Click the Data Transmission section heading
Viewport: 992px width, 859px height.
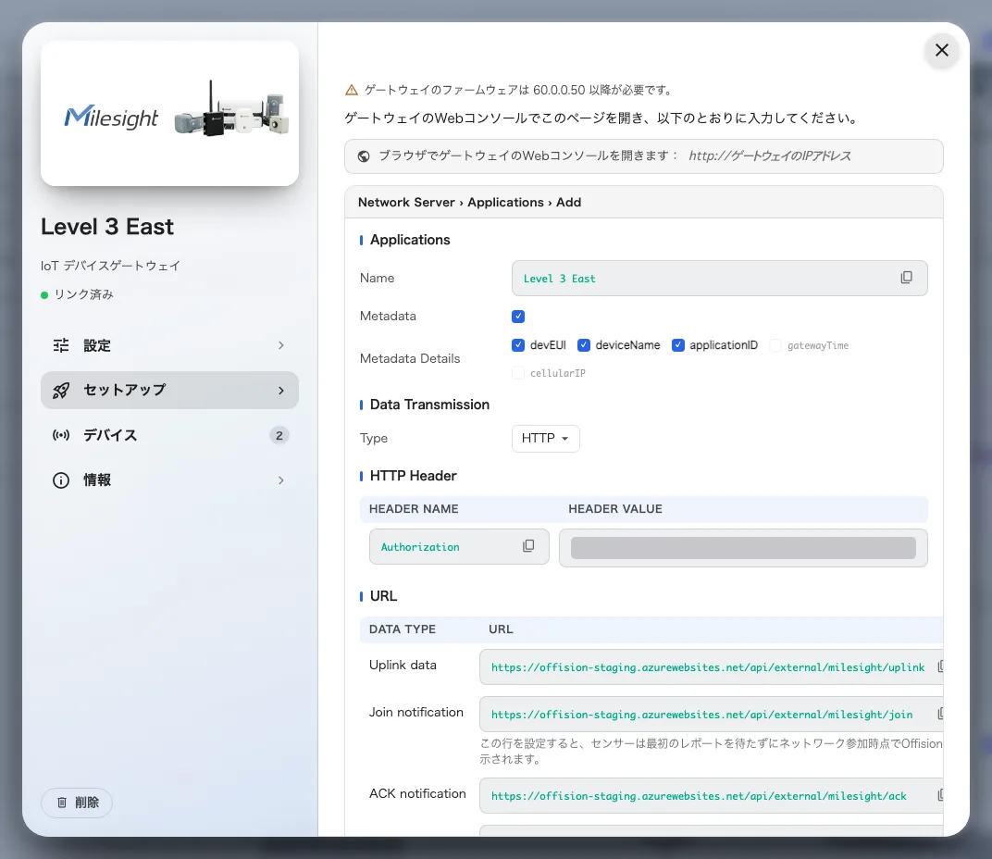(429, 405)
